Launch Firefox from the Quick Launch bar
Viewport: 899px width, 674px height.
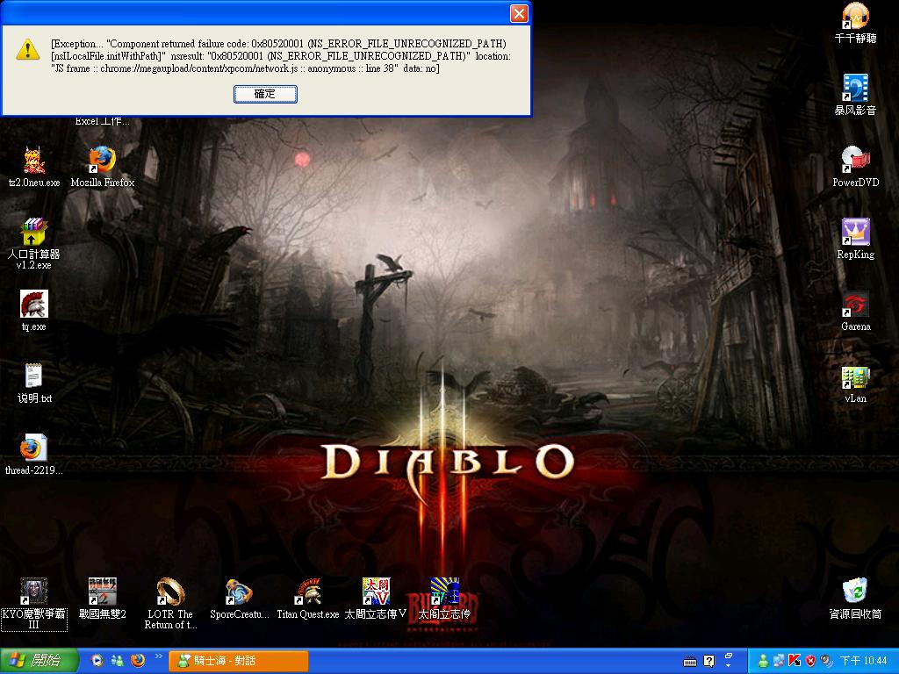click(138, 661)
